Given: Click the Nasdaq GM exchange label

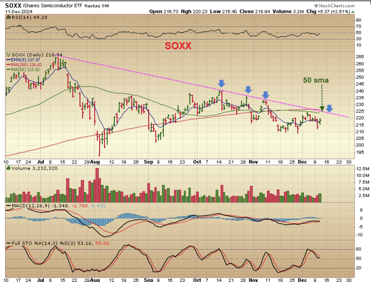Looking at the screenshot, I should 96,6.
